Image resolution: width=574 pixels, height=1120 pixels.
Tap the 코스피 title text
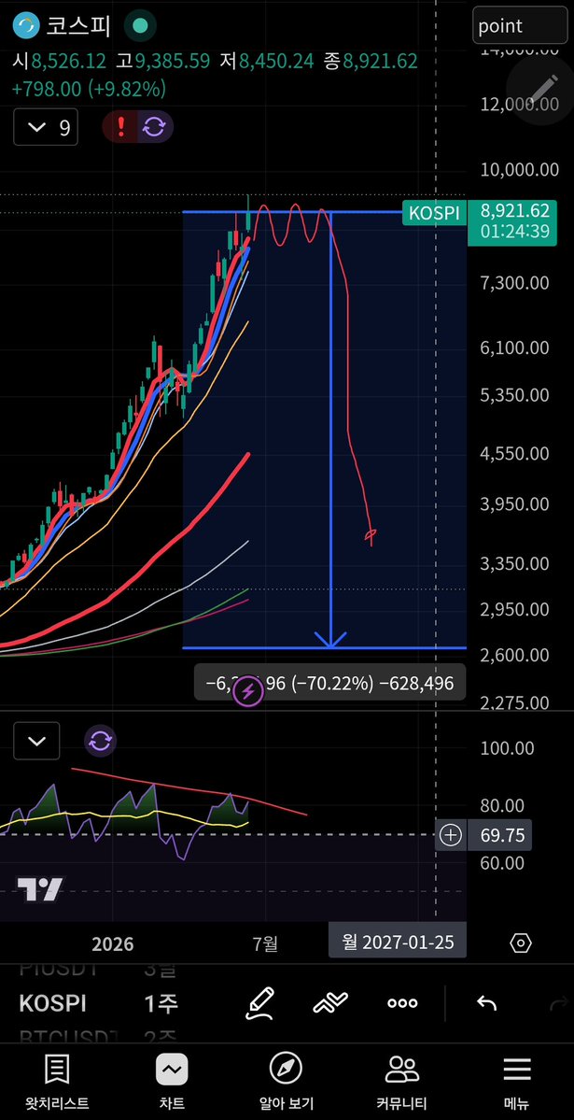tap(78, 26)
